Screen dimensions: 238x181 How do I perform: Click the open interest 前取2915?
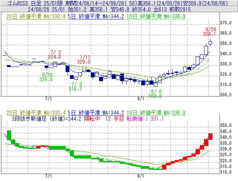tap(180, 10)
